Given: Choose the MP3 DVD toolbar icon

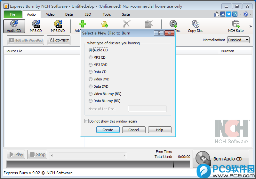Looking at the screenshot, I should coord(58,26).
